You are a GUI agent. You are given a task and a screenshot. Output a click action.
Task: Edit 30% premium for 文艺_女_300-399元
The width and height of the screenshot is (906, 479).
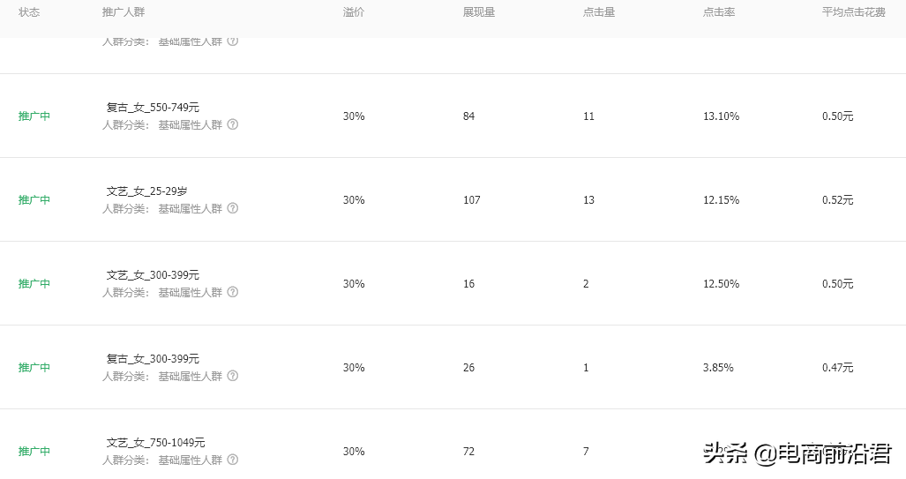(354, 284)
